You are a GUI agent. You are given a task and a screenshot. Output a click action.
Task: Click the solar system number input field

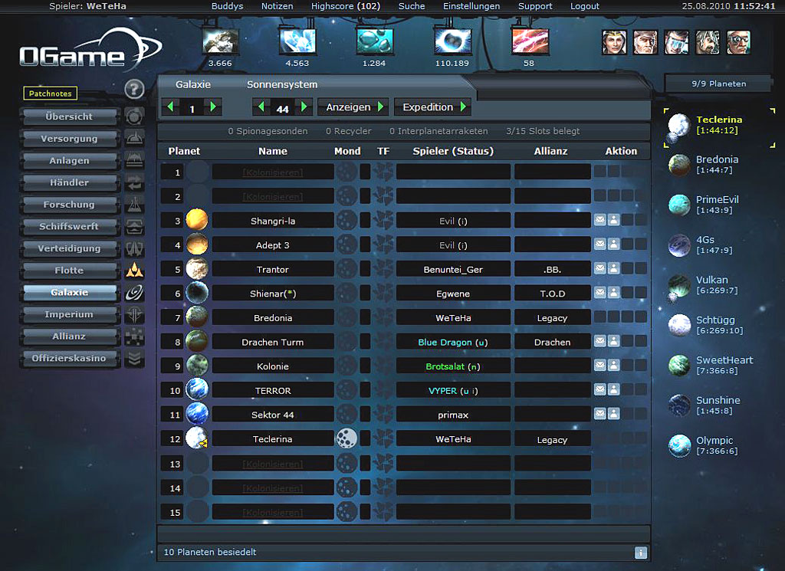282,108
